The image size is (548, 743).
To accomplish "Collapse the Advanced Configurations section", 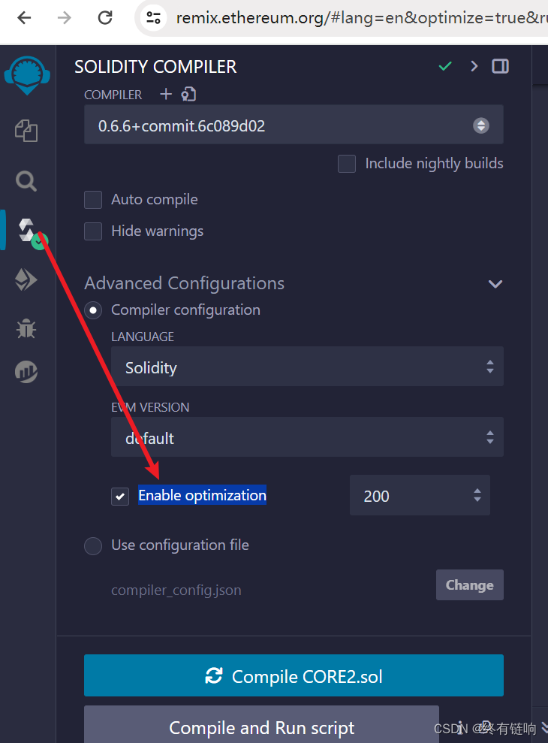I will pos(495,284).
